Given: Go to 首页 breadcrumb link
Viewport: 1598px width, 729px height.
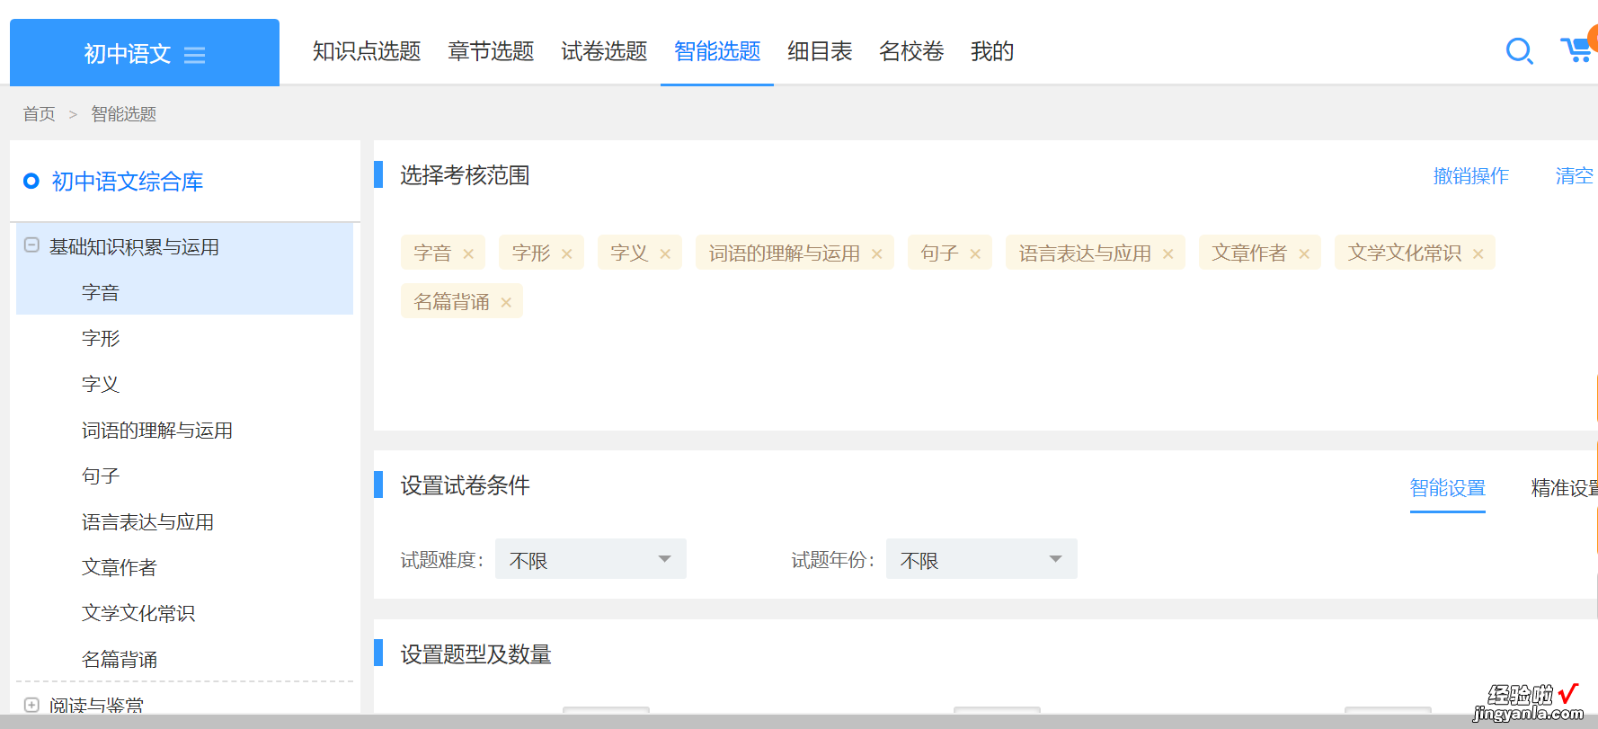Looking at the screenshot, I should [x=39, y=114].
